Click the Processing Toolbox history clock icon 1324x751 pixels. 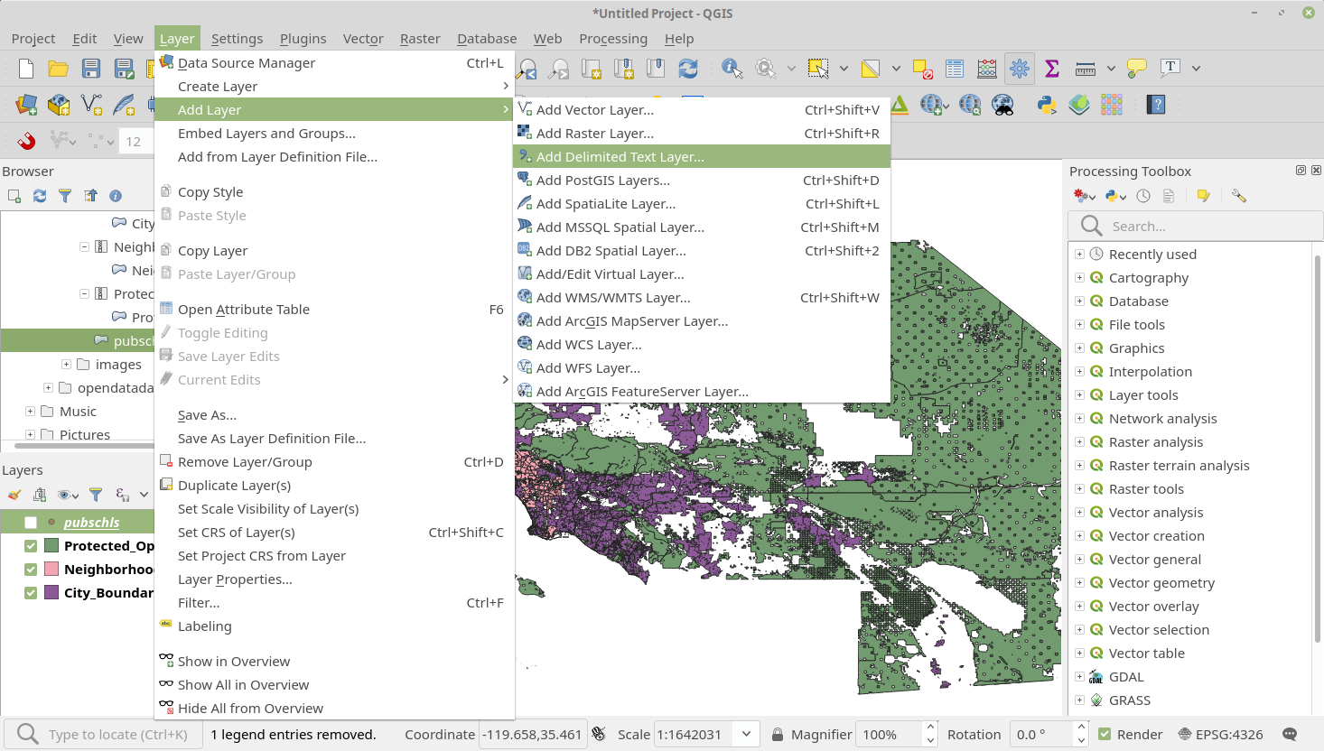tap(1143, 196)
